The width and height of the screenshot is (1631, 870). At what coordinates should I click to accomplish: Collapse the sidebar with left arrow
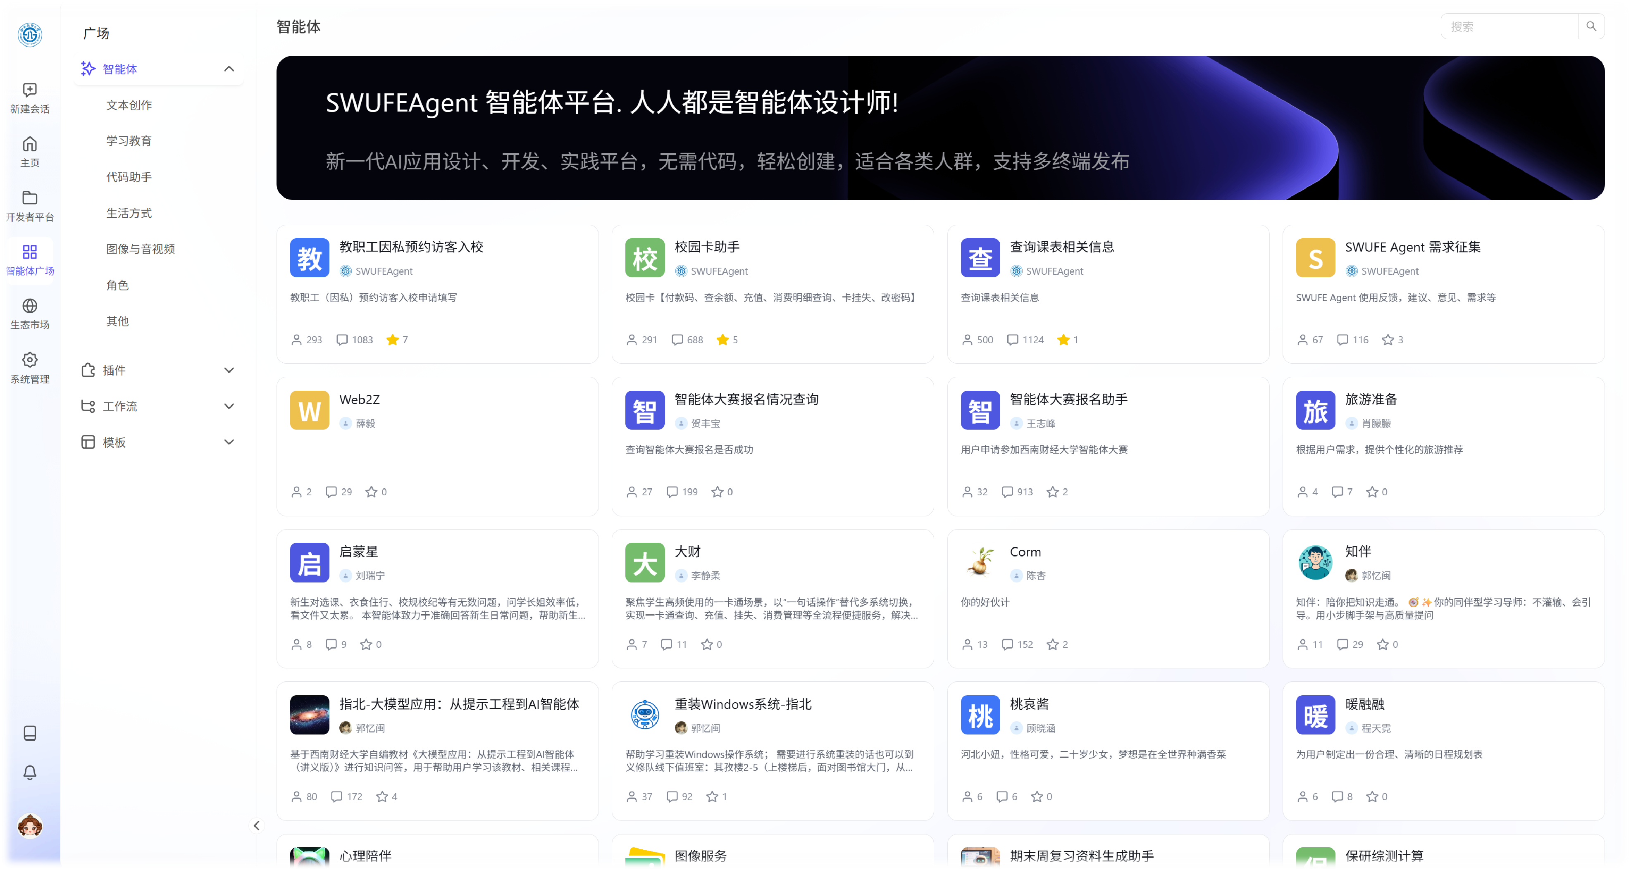tap(256, 825)
